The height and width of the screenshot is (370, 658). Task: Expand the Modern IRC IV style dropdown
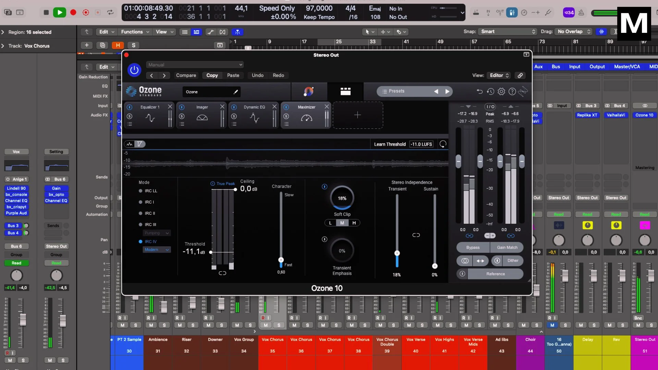pos(157,250)
